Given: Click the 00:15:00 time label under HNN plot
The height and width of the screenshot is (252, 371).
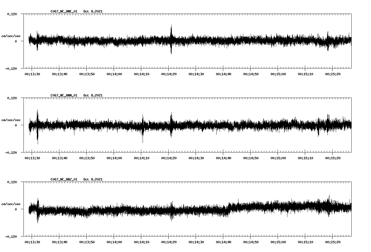Looking at the screenshot, I should point(278,158).
